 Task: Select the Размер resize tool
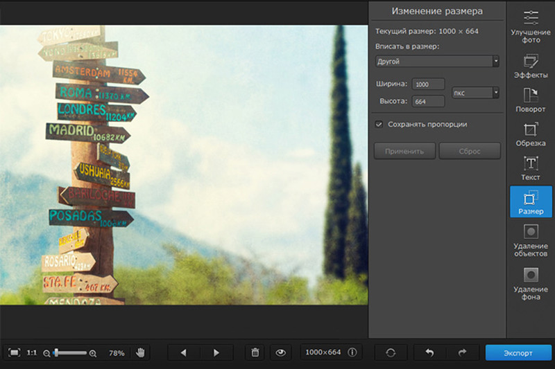tap(531, 201)
